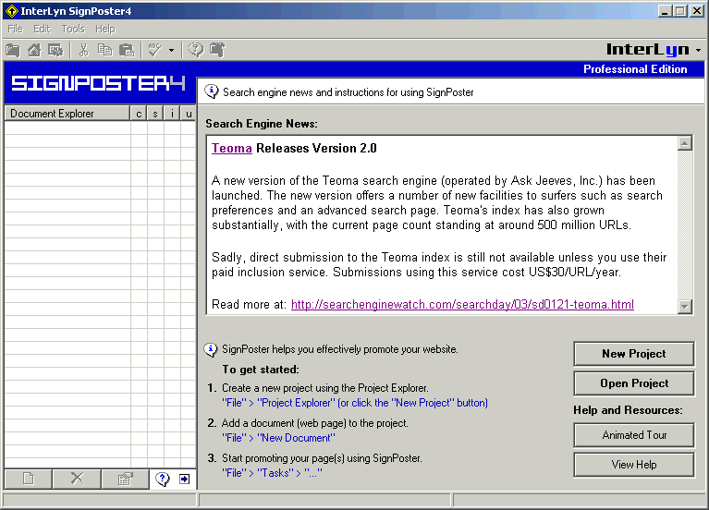The image size is (709, 510).
Task: Click the news scrollbar up arrow
Action: [685, 143]
